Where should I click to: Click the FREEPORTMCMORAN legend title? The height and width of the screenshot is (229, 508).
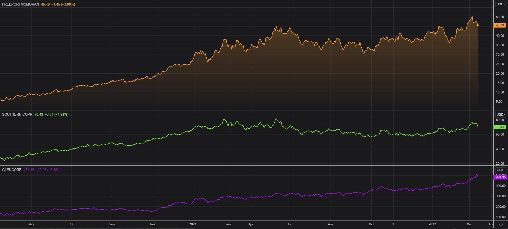pyautogui.click(x=20, y=5)
